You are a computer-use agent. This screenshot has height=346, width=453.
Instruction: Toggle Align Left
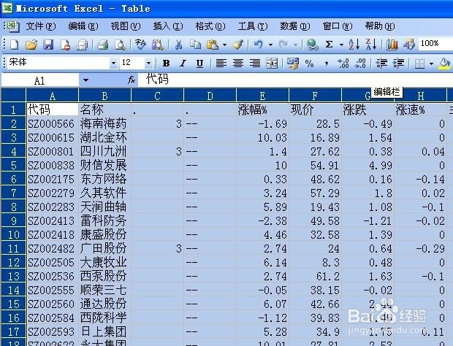coord(221,64)
